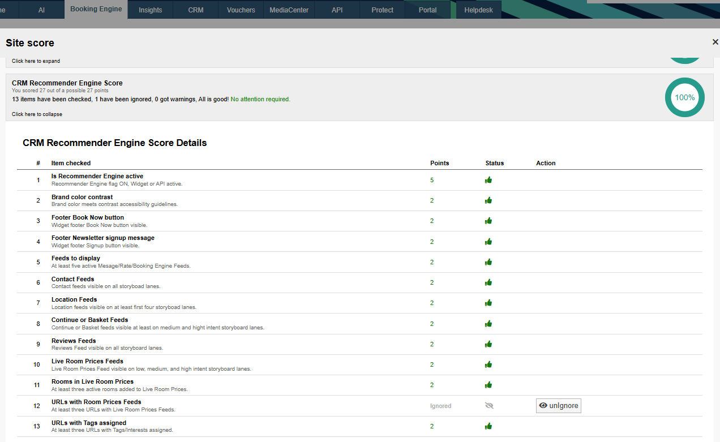
Task: Click thumbs-up for Live Room Prices Feeds
Action: tap(488, 364)
